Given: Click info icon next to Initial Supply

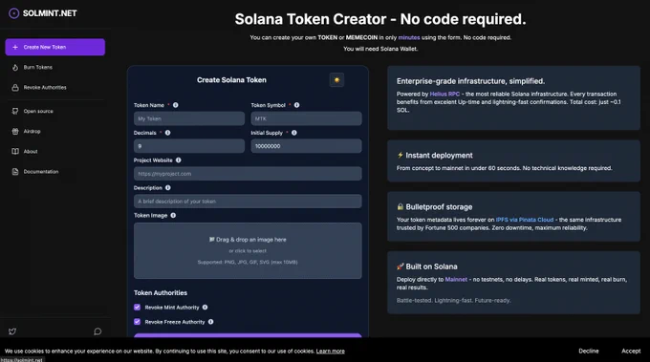Looking at the screenshot, I should [294, 133].
